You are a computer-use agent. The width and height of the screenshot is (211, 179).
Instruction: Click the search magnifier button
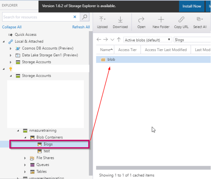pyautogui.click(x=85, y=17)
